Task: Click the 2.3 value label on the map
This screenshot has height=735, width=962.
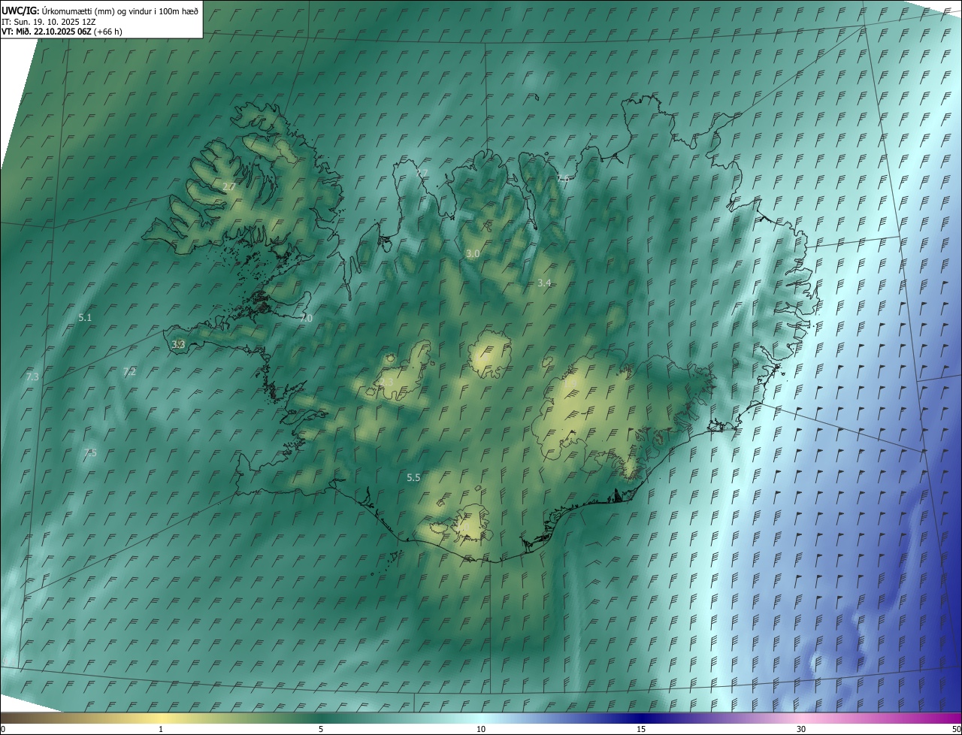Action: click(386, 383)
